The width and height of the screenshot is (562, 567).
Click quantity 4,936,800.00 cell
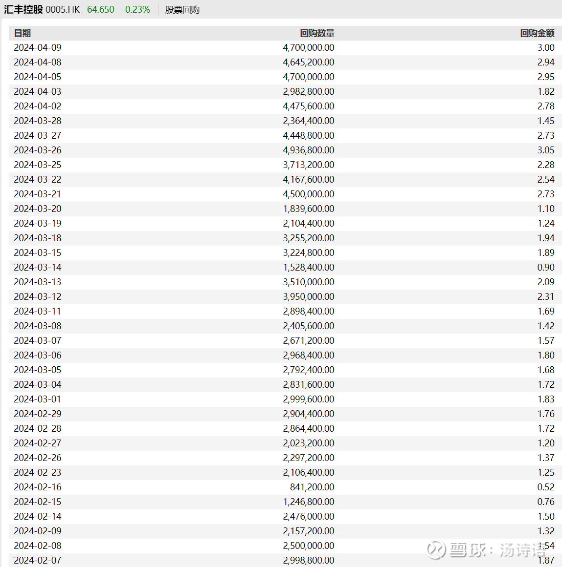coord(308,150)
